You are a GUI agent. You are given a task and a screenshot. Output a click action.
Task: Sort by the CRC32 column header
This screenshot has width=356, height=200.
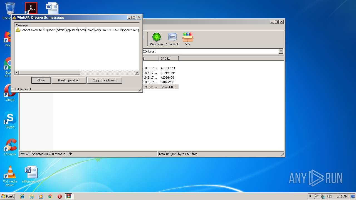point(169,59)
